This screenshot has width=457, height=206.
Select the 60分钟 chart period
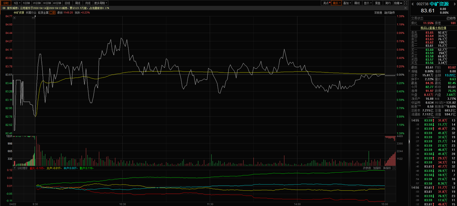point(57,3)
